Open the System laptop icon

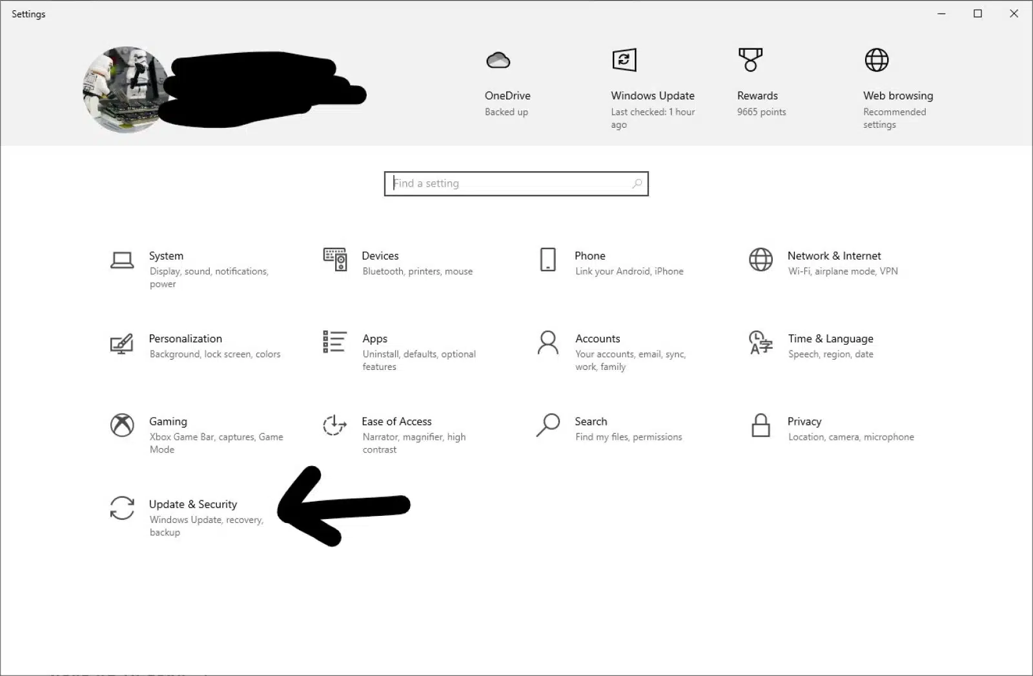click(x=122, y=260)
